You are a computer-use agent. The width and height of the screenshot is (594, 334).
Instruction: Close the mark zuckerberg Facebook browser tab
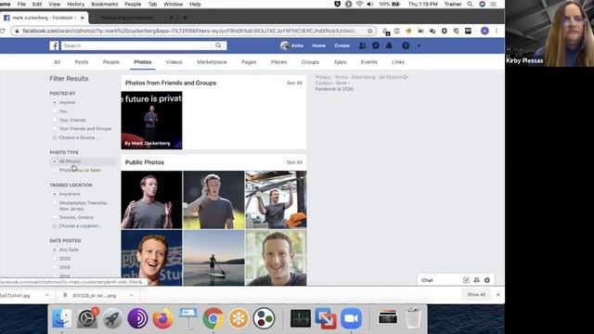click(x=83, y=18)
